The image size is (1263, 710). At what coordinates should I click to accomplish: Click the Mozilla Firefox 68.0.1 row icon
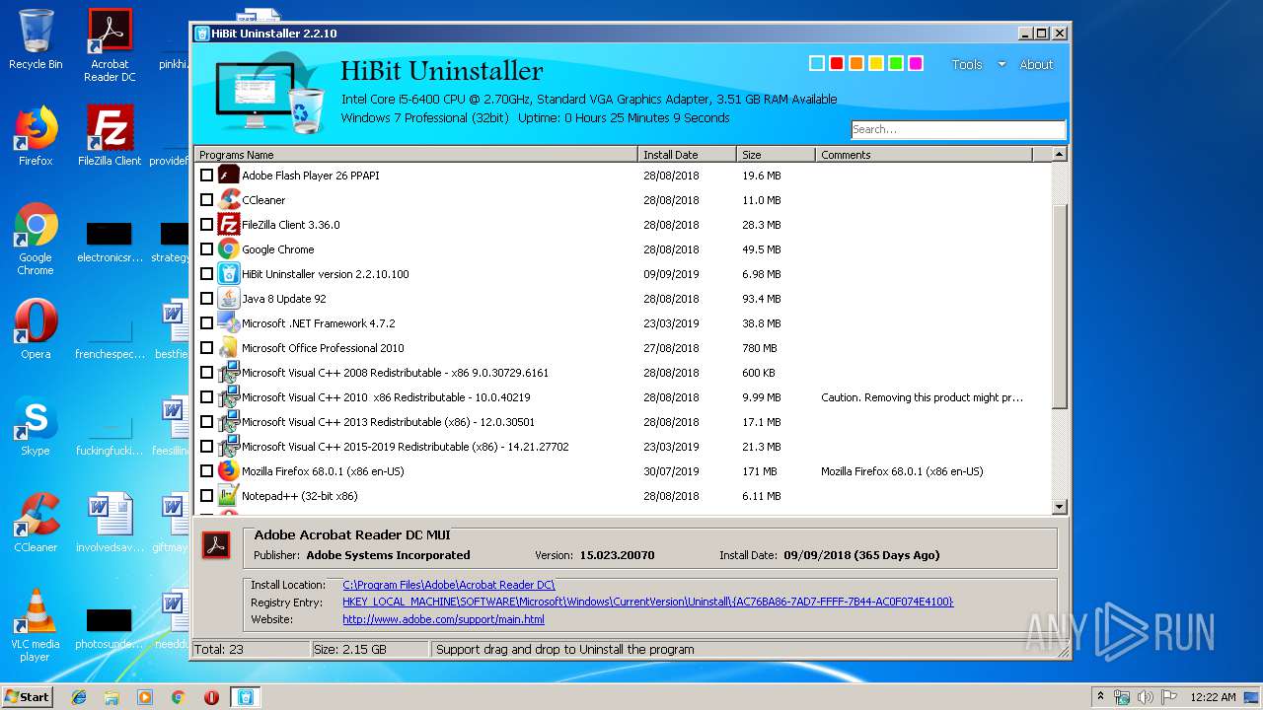coord(229,471)
